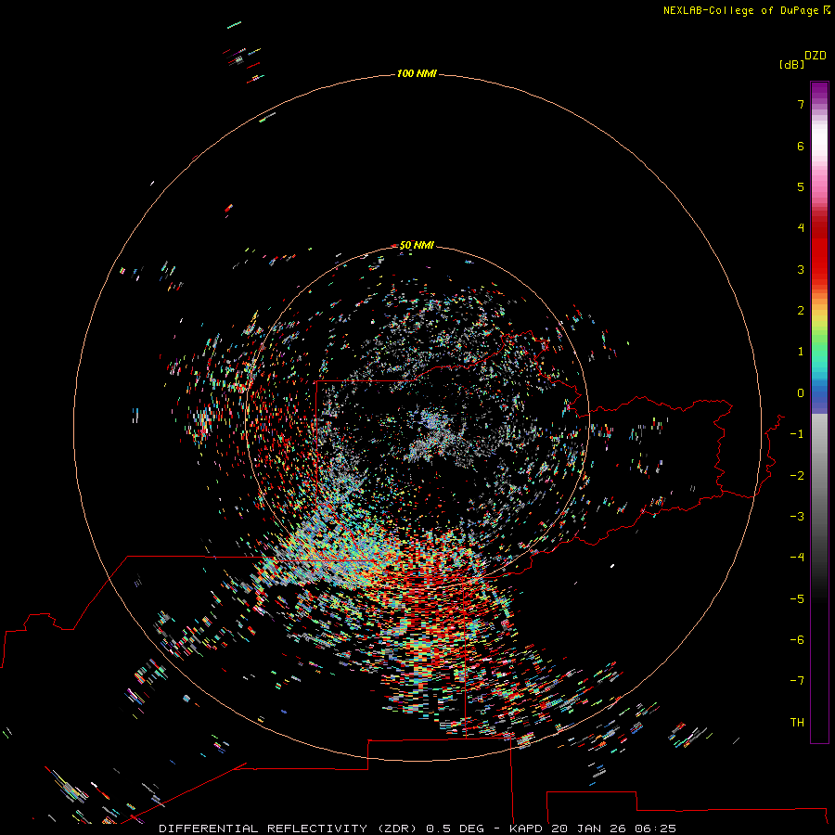Click the 7 value on color scale

point(801,104)
